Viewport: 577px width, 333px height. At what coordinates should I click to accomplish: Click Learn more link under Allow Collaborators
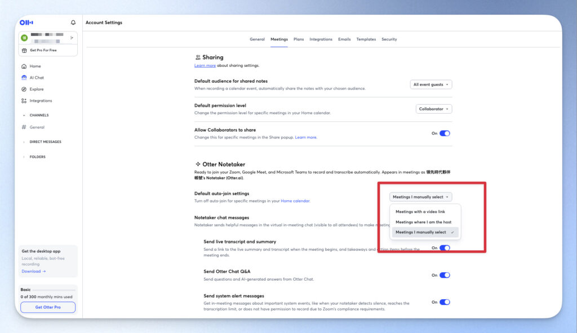coord(305,137)
